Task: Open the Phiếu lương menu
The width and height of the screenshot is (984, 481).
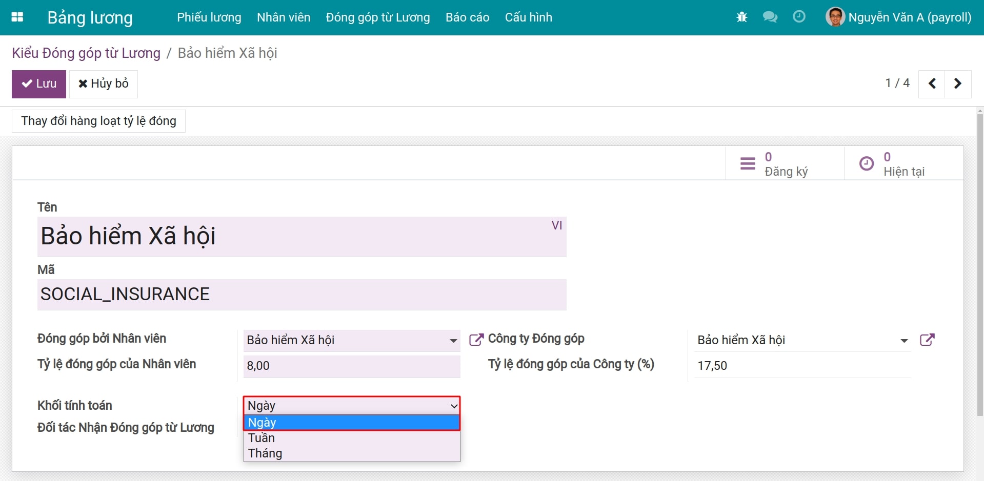Action: [209, 17]
